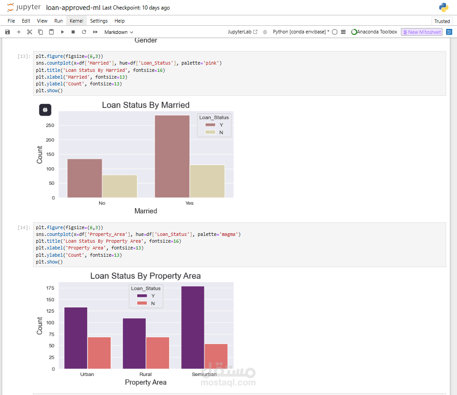Viewport: 457px width, 395px height.
Task: Open the debugger bug icon
Action: point(265,32)
